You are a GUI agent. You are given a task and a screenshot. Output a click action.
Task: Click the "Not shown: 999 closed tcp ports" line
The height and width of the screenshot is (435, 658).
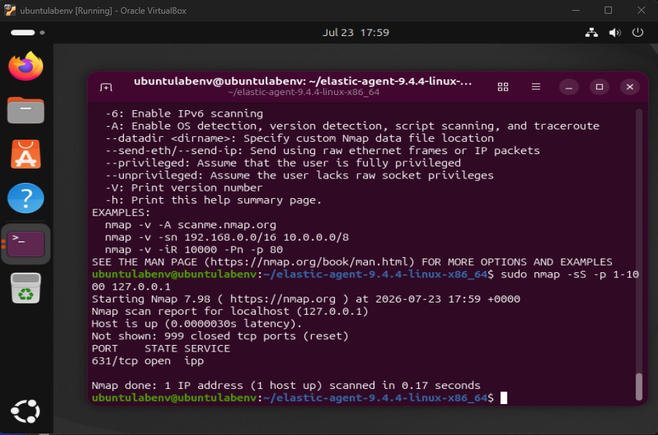tap(220, 336)
